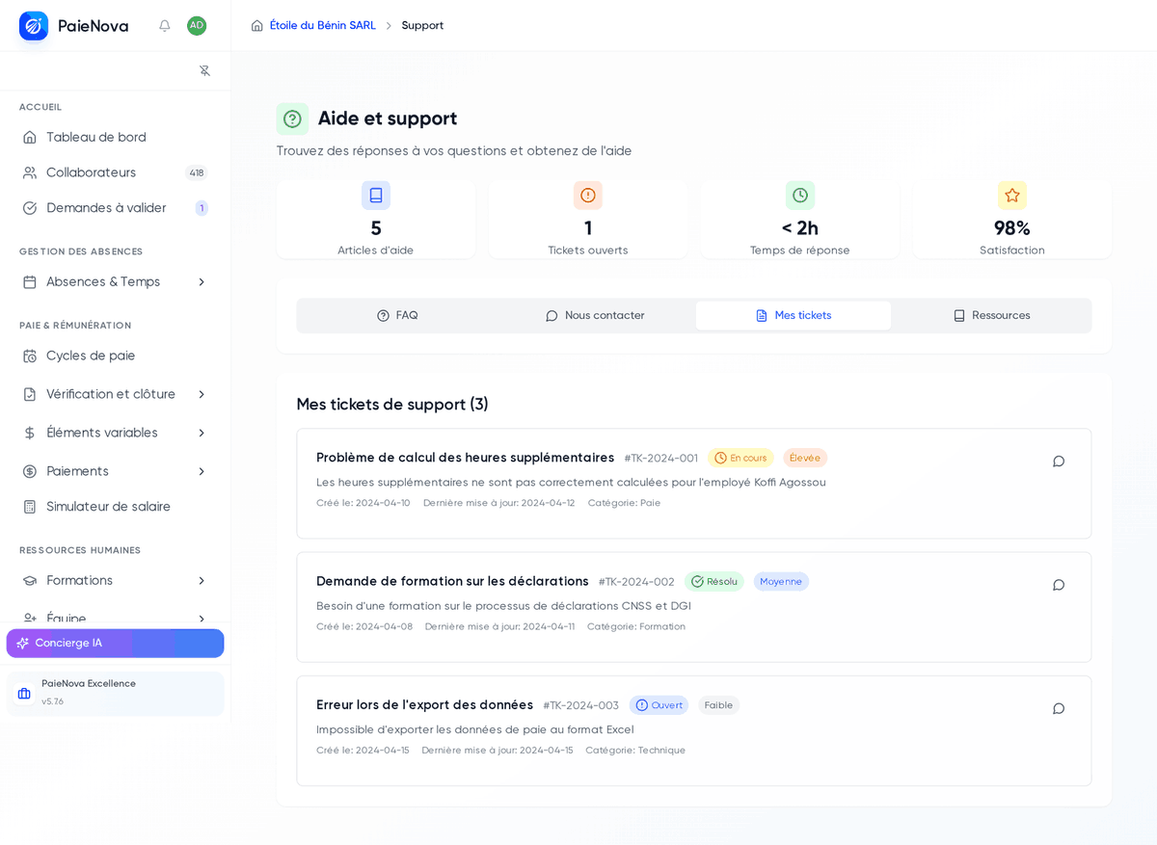Click the notification bell icon

click(165, 26)
